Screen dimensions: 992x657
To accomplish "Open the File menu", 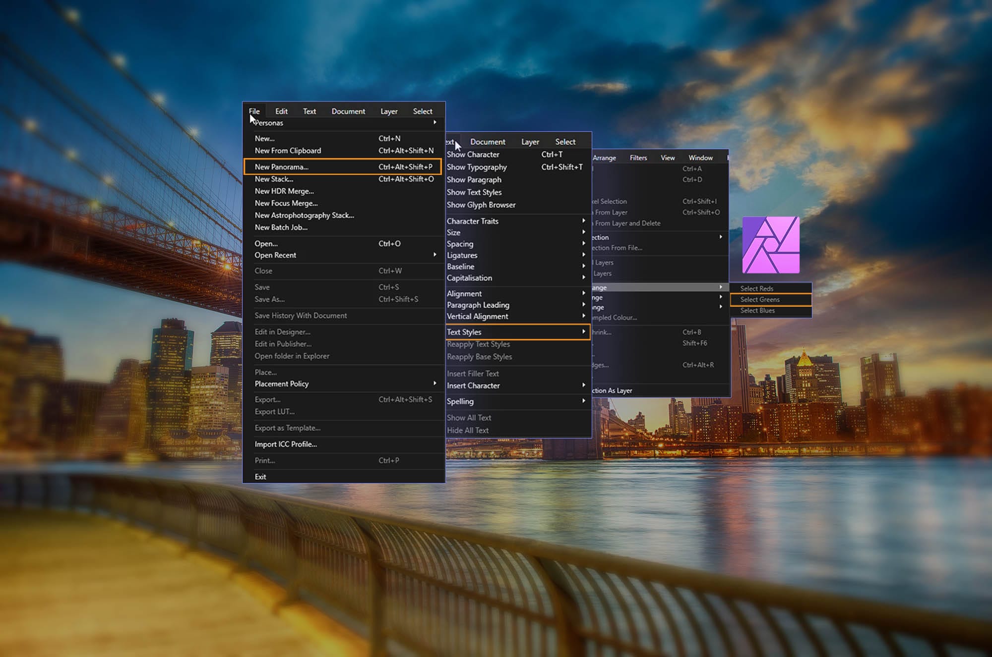I will [x=254, y=111].
